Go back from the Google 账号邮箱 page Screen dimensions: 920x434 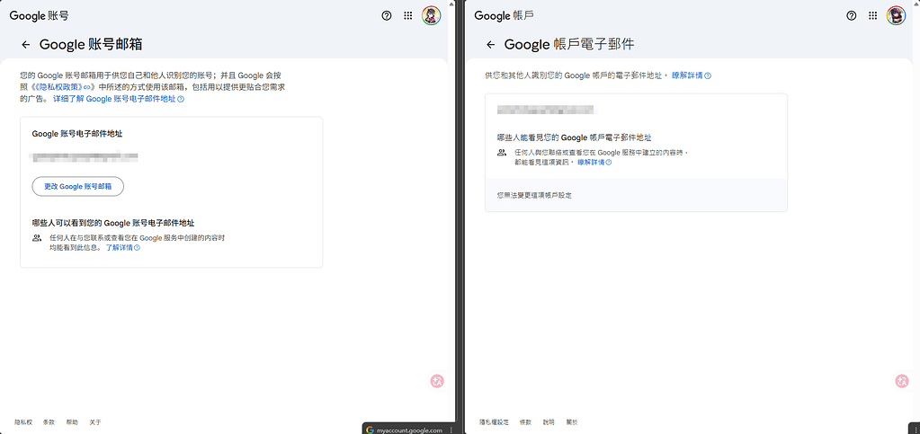click(x=25, y=45)
